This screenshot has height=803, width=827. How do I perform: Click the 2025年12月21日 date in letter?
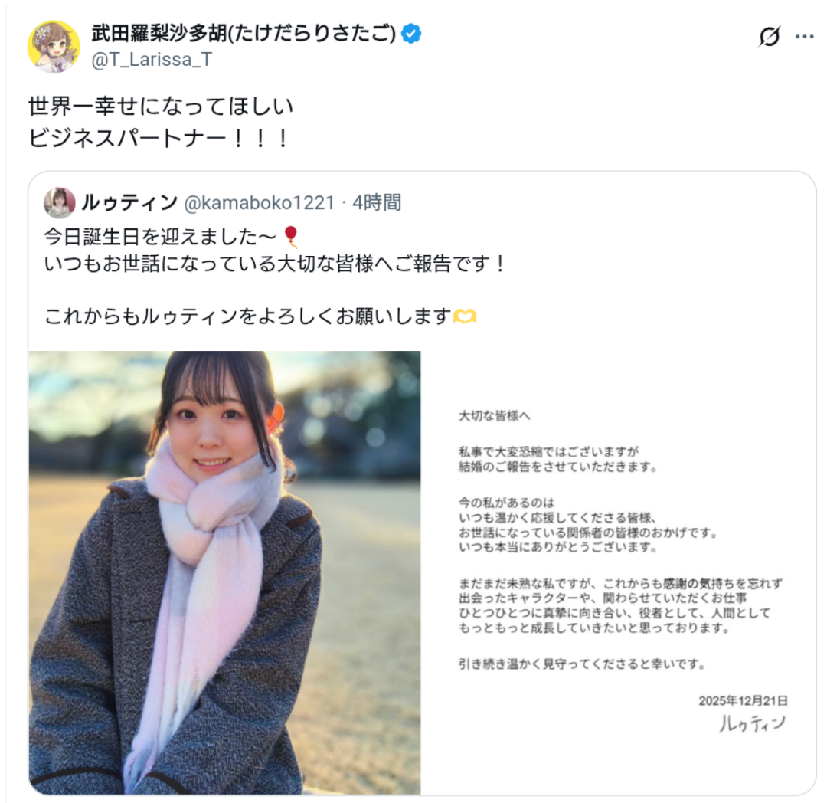point(743,700)
